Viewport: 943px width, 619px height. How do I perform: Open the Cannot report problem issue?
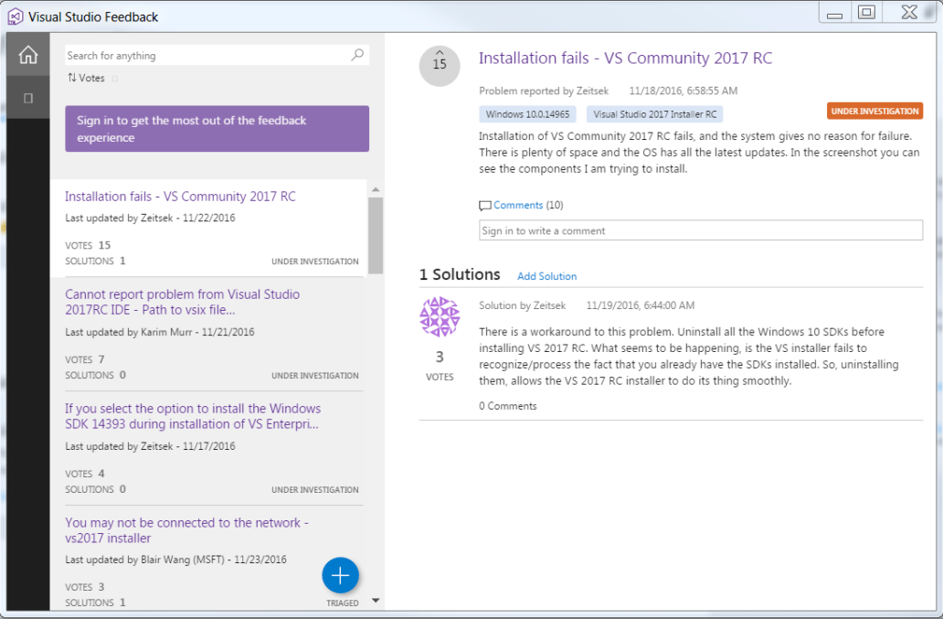click(x=183, y=302)
